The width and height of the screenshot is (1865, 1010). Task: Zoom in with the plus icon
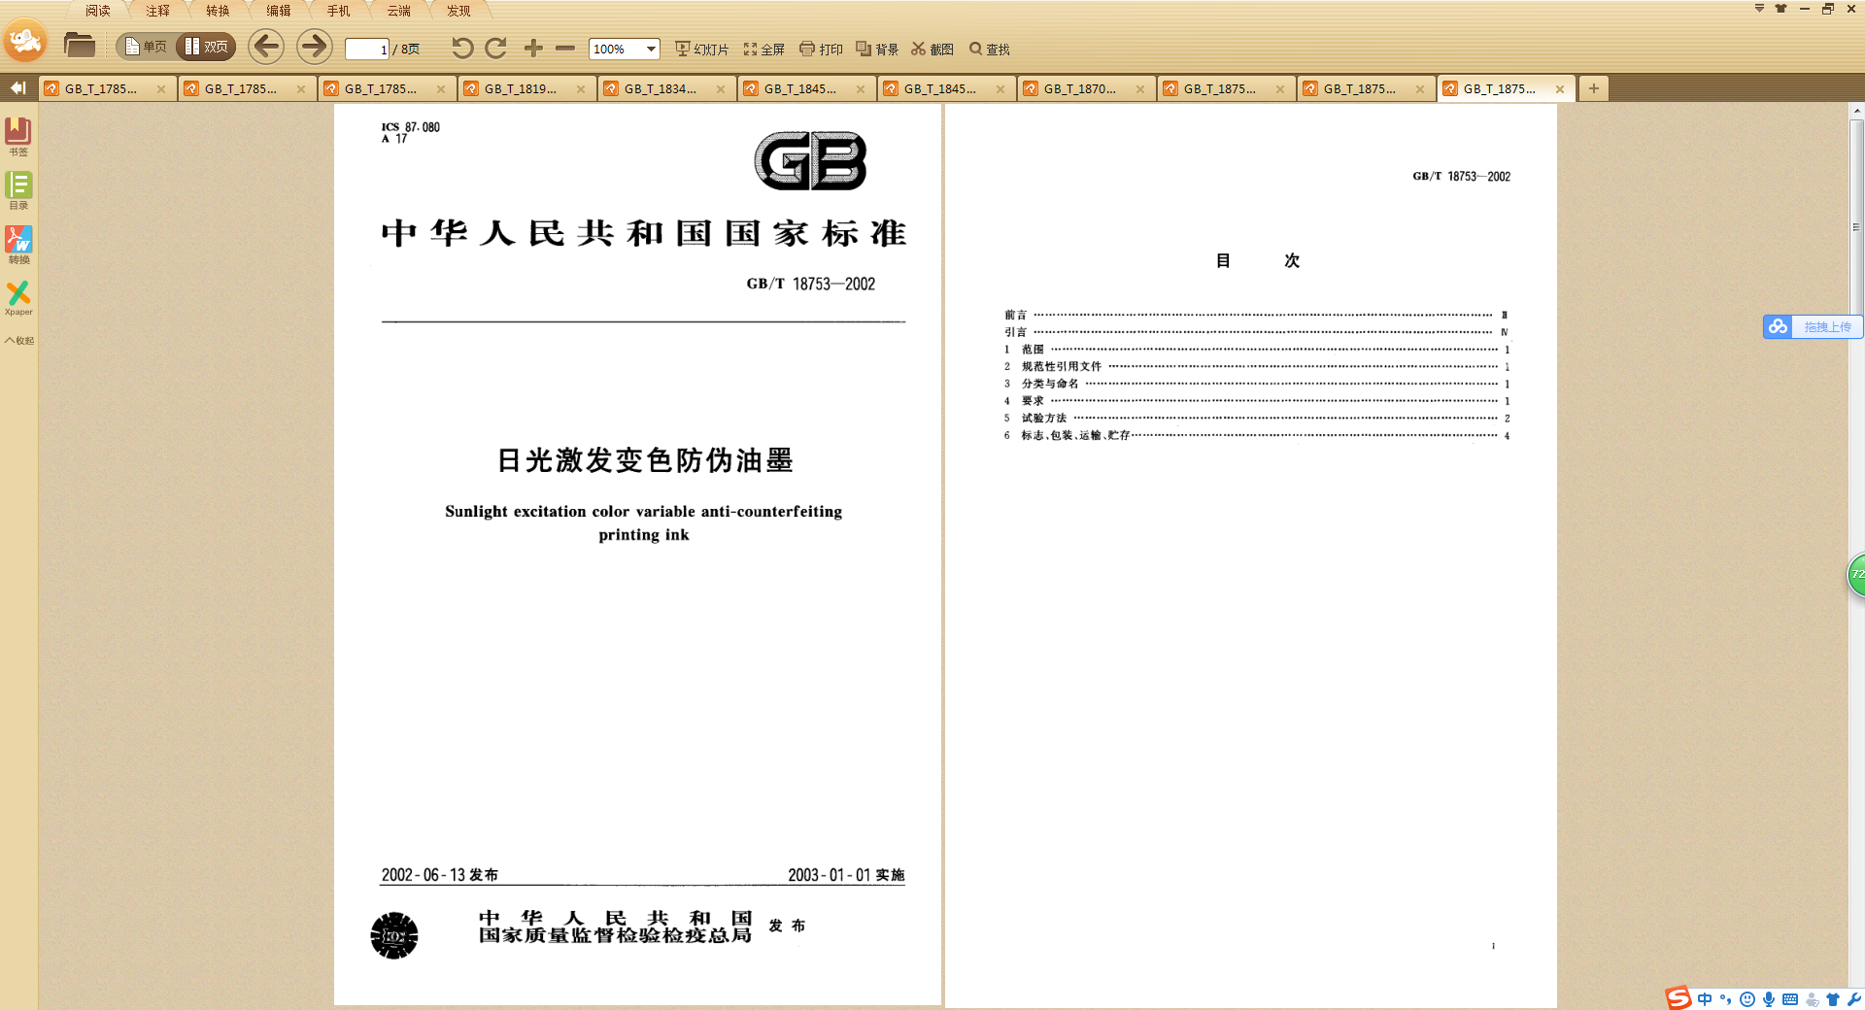[533, 49]
